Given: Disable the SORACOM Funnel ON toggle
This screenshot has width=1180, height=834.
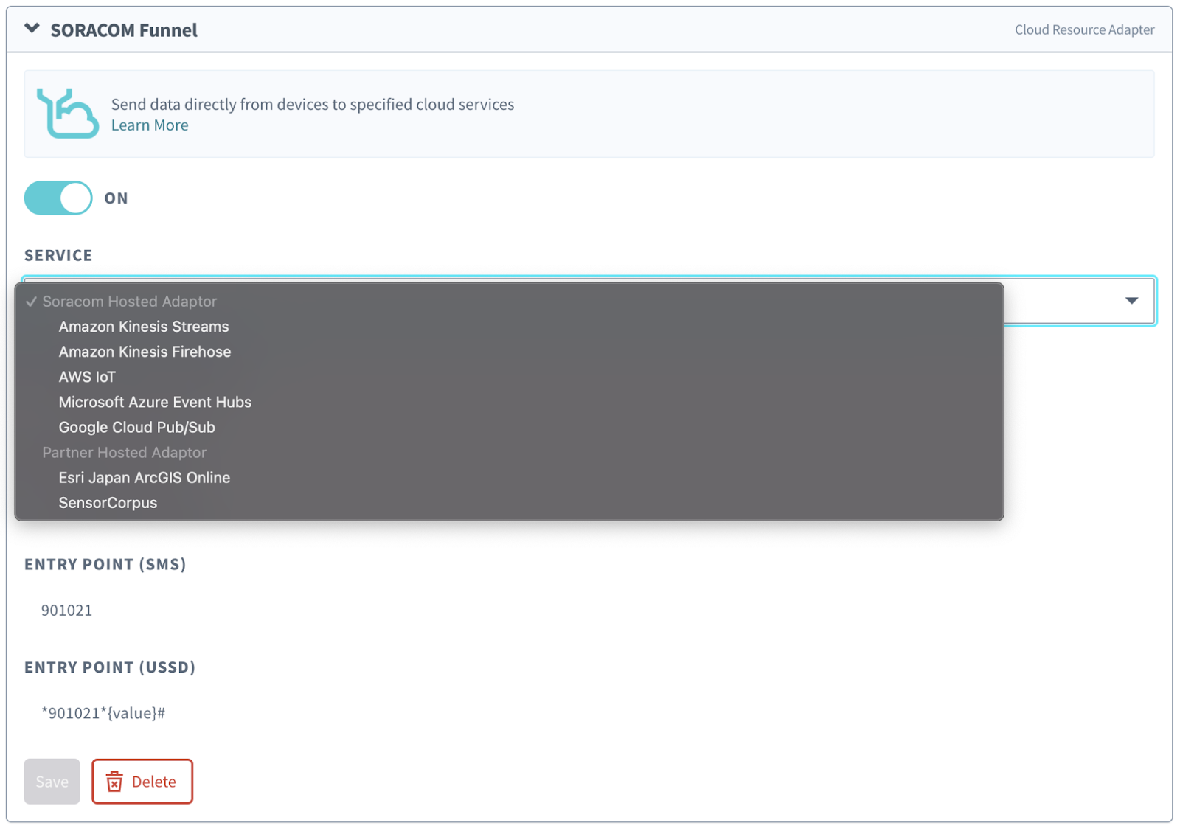Looking at the screenshot, I should [58, 198].
